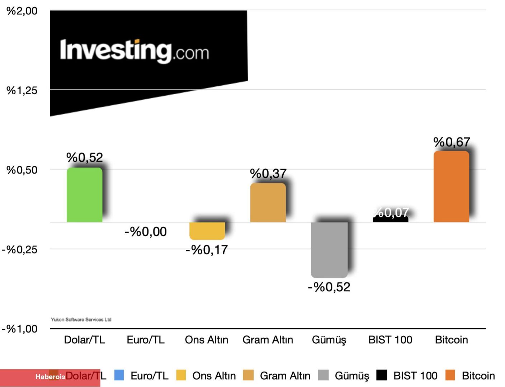Screen dimensions: 505x387
Task: Click the Yukon Software Services Ltd text
Action: click(81, 319)
